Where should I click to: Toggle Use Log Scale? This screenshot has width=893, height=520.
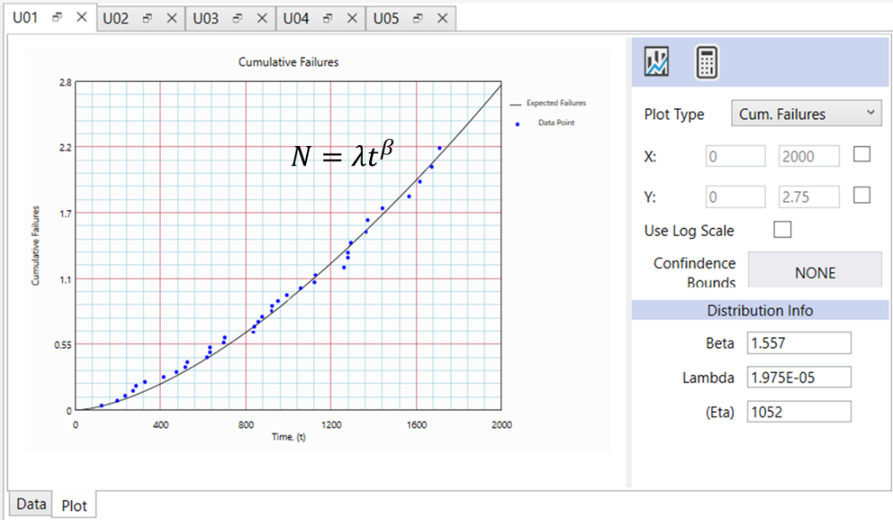click(781, 229)
